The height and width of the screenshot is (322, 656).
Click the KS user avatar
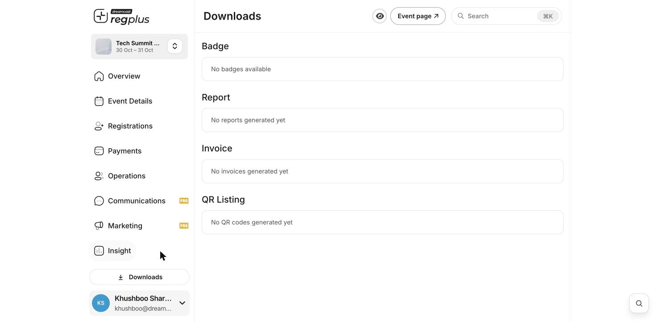point(101,303)
